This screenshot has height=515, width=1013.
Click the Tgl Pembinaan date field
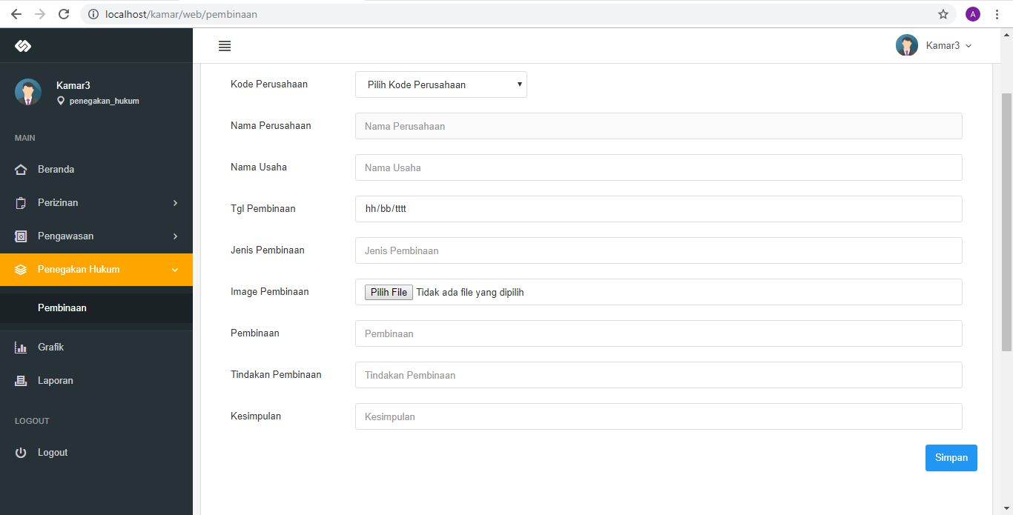658,209
